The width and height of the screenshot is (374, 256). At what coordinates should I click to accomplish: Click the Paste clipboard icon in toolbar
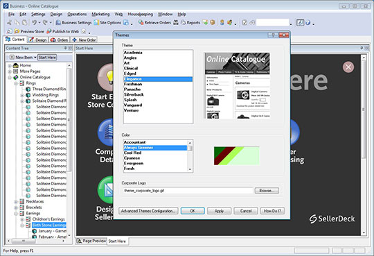coord(24,23)
